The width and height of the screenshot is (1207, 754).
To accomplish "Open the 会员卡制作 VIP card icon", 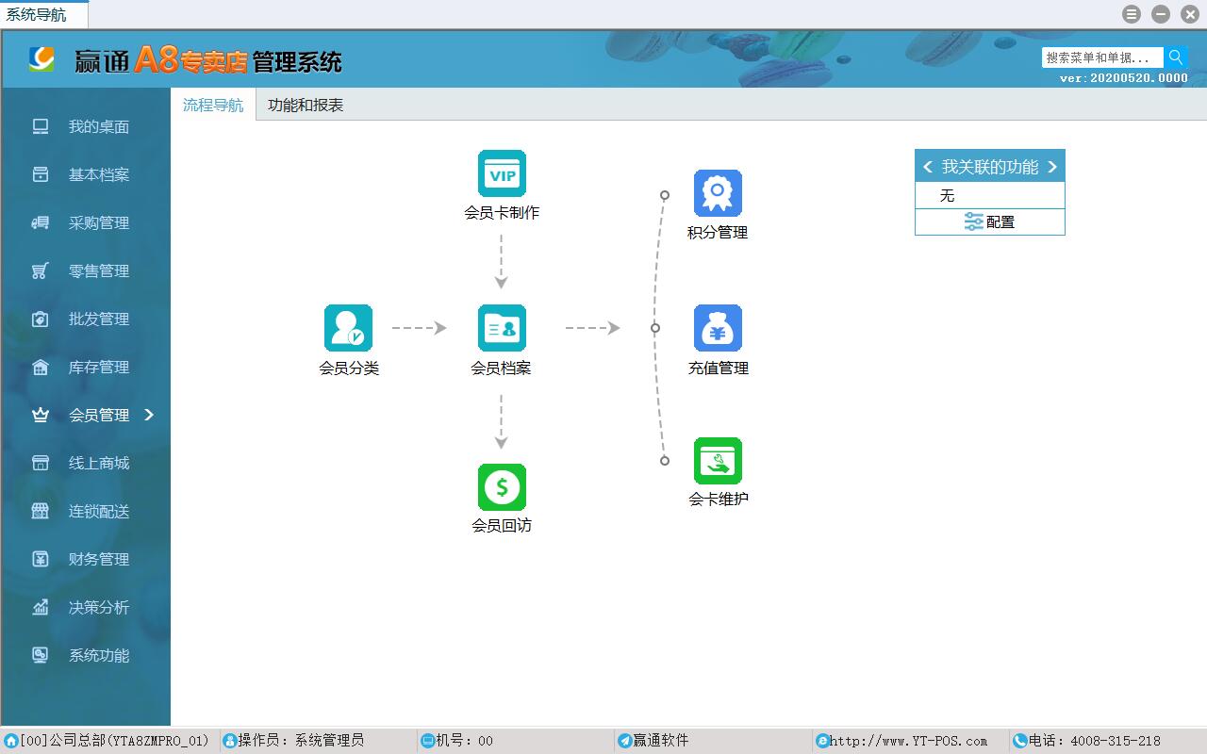I will tap(502, 174).
